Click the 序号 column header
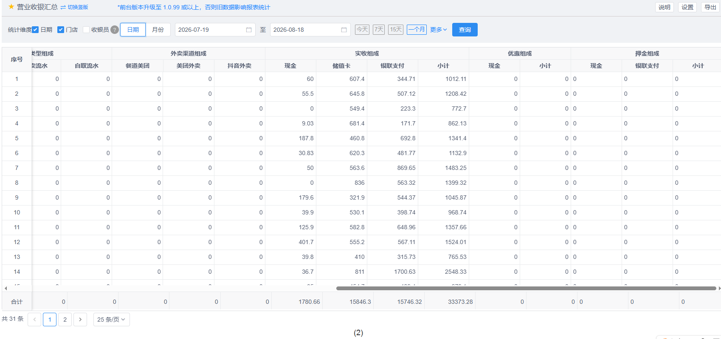The height and width of the screenshot is (339, 721). pyautogui.click(x=17, y=60)
